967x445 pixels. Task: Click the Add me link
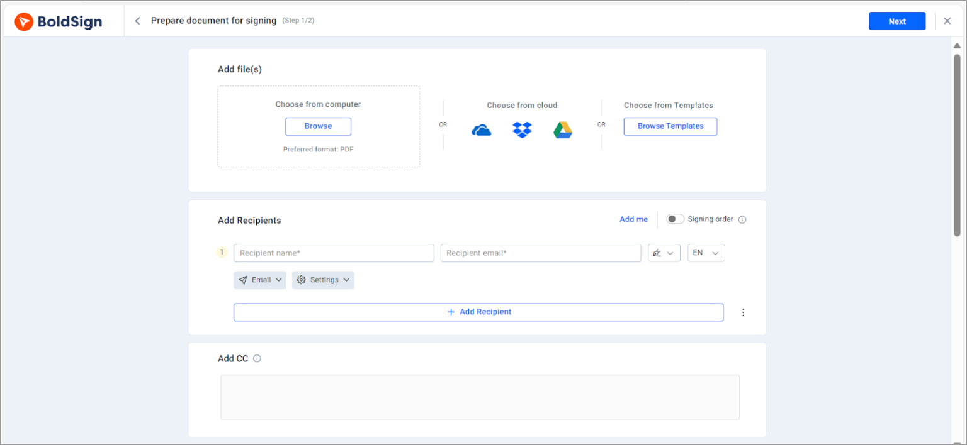pyautogui.click(x=633, y=219)
